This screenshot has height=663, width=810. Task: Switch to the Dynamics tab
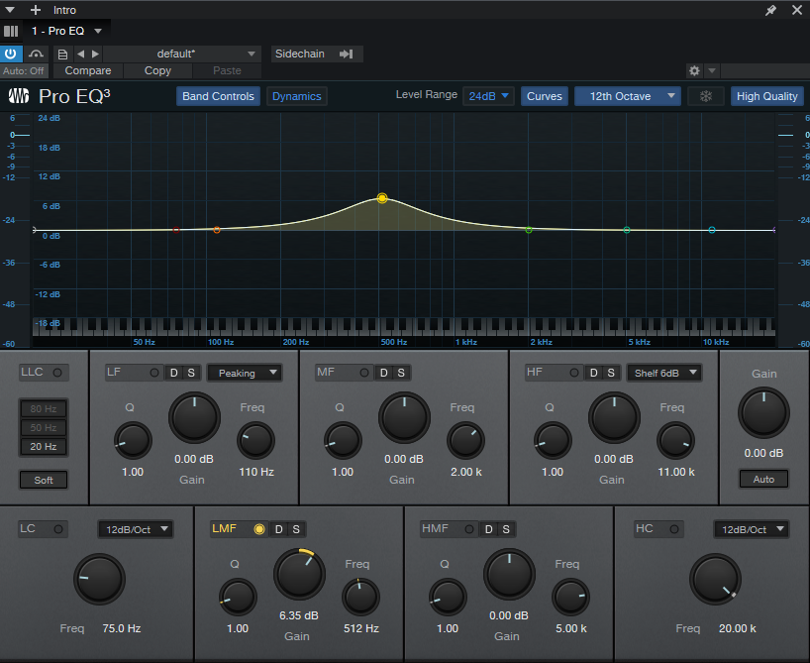[296, 96]
